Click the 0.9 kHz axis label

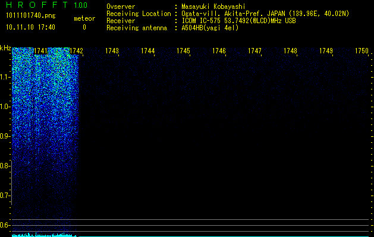point(5,136)
